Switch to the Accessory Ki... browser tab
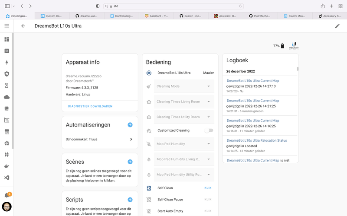Image resolution: width=347 pixels, height=216 pixels. tap(330, 16)
